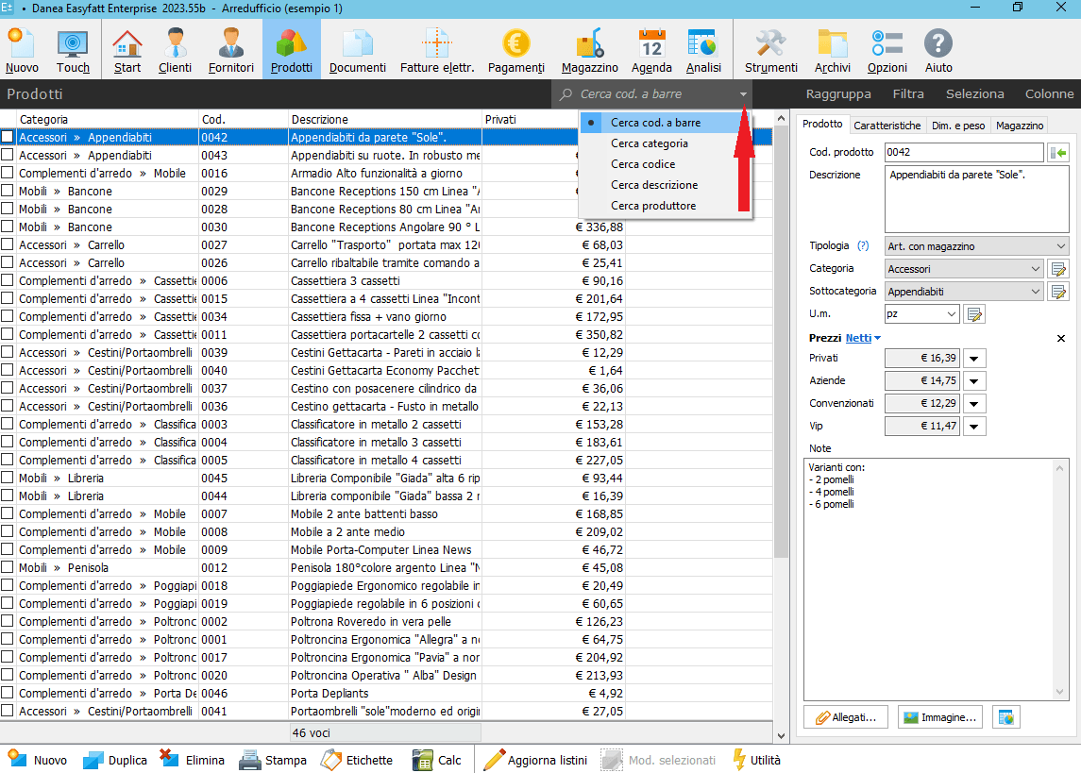Click the Filtra button
The image size is (1081, 773).
point(908,94)
